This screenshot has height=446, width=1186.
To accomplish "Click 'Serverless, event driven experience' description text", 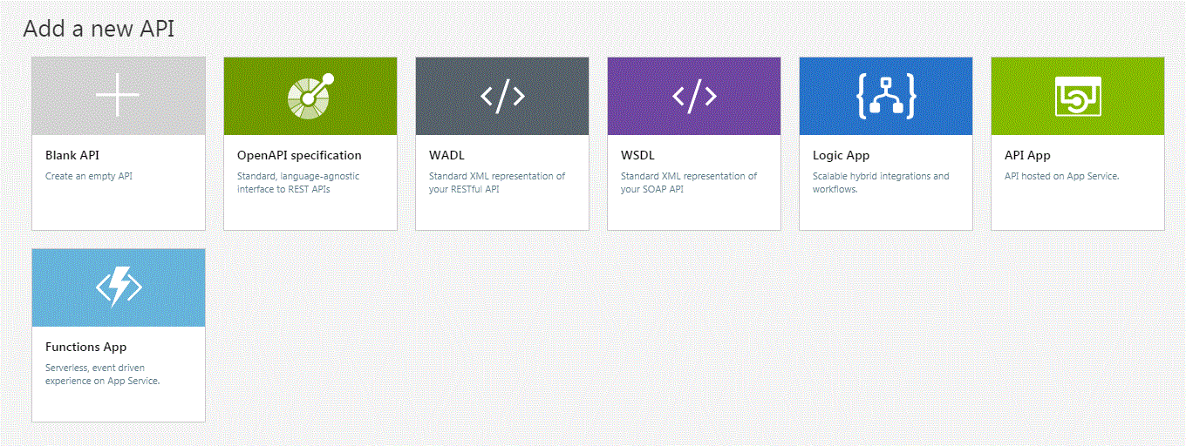I will point(102,374).
